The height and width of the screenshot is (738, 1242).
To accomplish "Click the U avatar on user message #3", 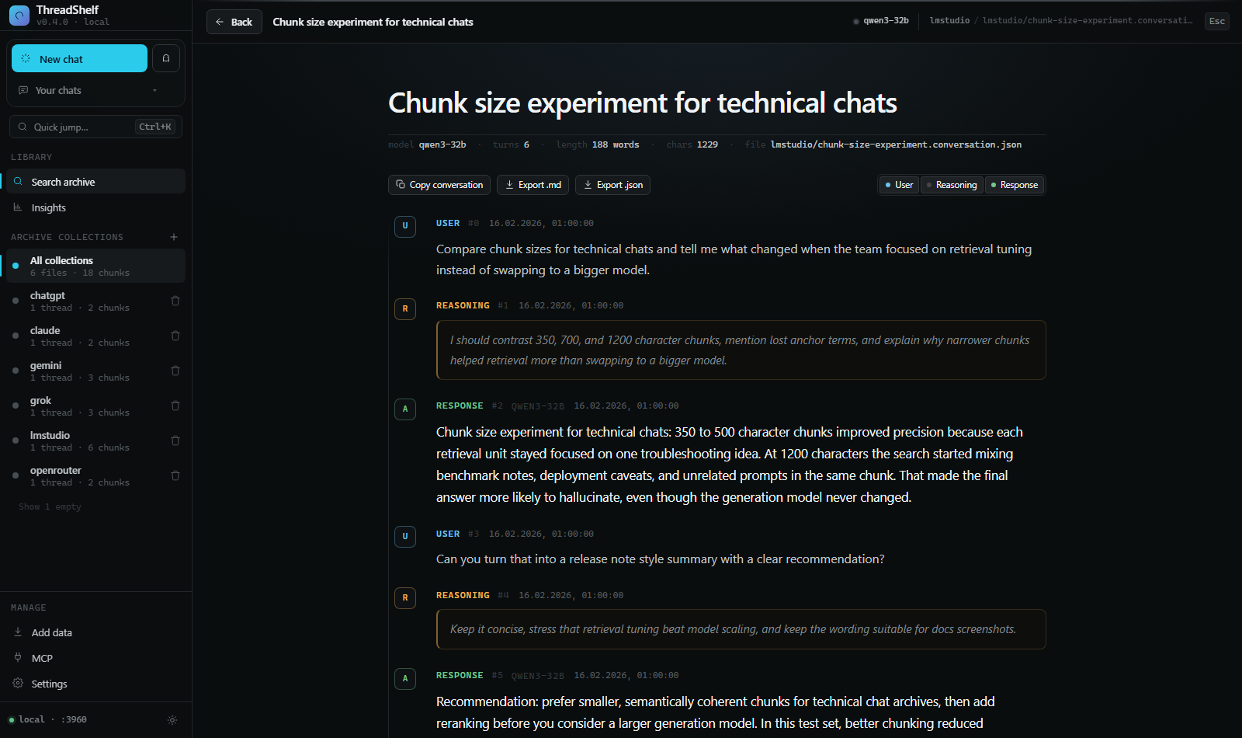I will (x=405, y=537).
